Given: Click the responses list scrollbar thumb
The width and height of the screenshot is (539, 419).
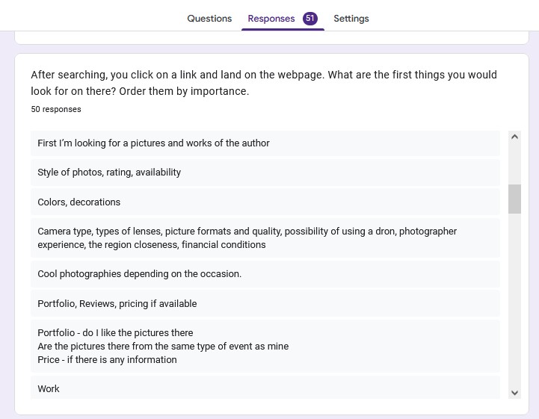Looking at the screenshot, I should tap(514, 199).
